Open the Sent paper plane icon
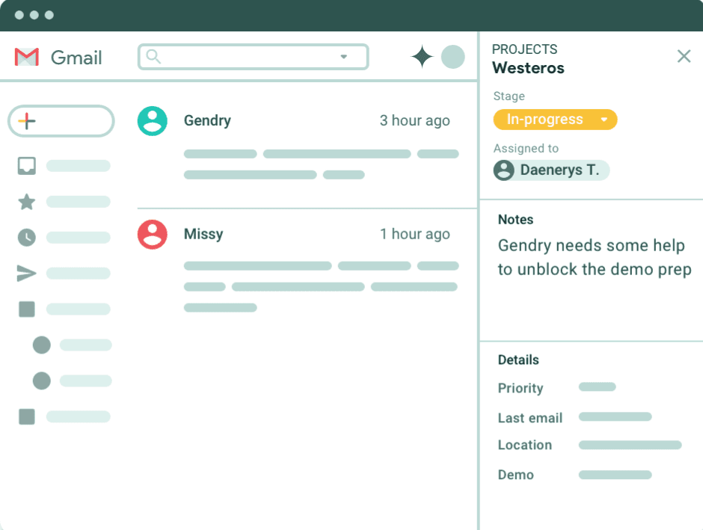Viewport: 703px width, 530px height. pos(27,274)
